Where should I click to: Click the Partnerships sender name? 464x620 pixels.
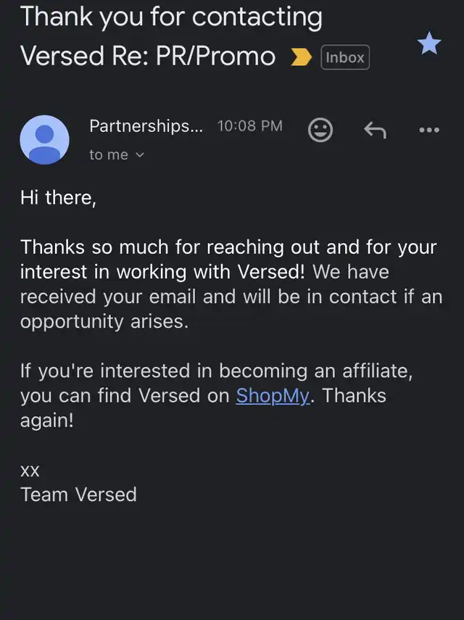146,125
